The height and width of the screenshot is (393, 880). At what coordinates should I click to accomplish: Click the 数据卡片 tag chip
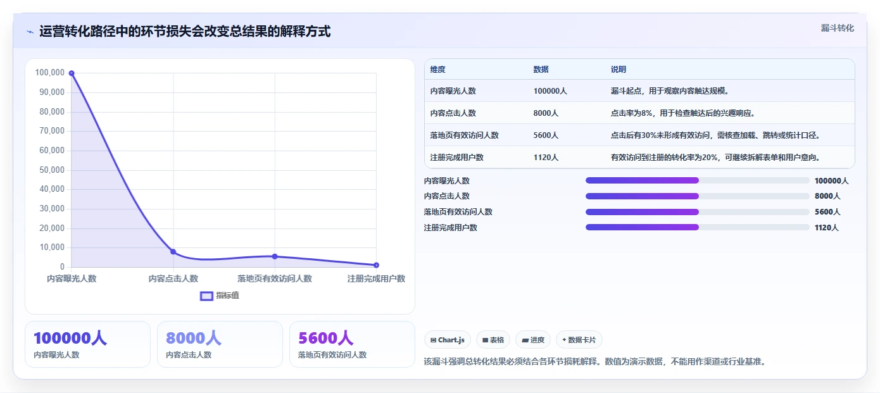579,340
